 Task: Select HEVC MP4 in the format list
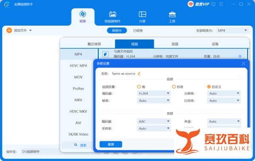coord(78,66)
